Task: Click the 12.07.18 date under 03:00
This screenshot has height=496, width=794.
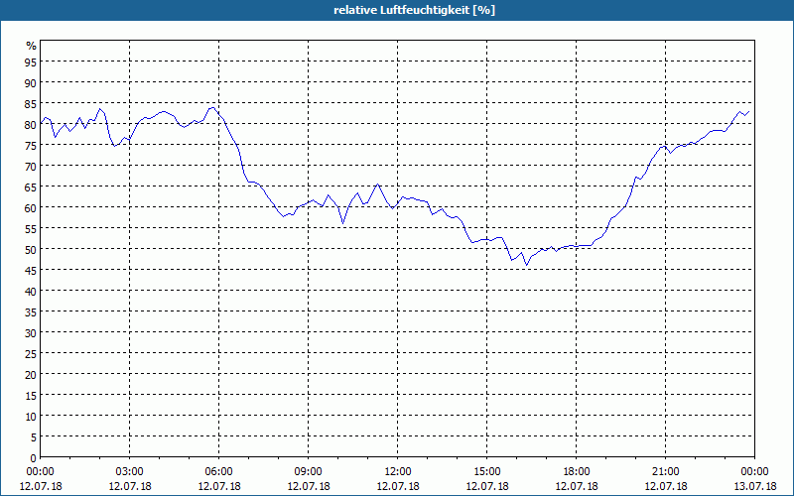Action: pos(130,486)
